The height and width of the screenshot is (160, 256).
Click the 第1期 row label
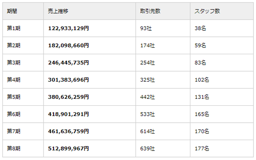click(x=14, y=28)
